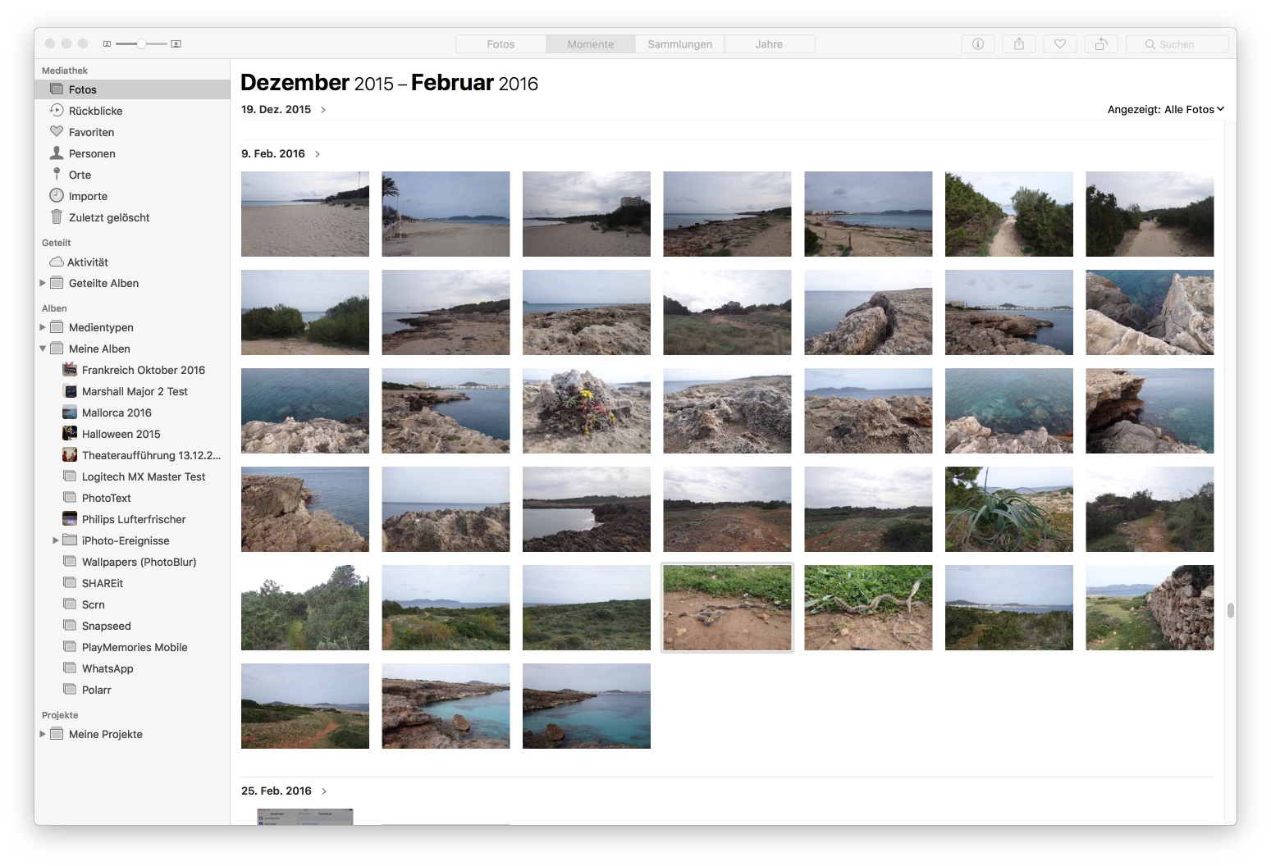Open the Mallorca 2016 album
Screen dimensions: 1271x866
tap(117, 412)
